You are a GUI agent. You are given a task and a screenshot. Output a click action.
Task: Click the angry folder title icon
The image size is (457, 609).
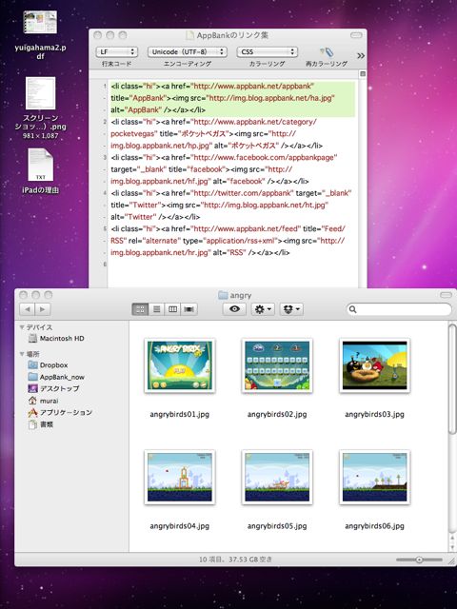223,295
